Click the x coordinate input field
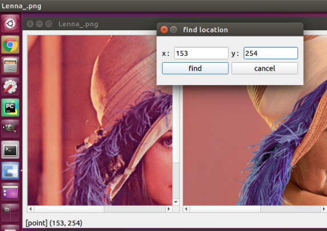Image resolution: width=327 pixels, height=231 pixels. coord(201,53)
